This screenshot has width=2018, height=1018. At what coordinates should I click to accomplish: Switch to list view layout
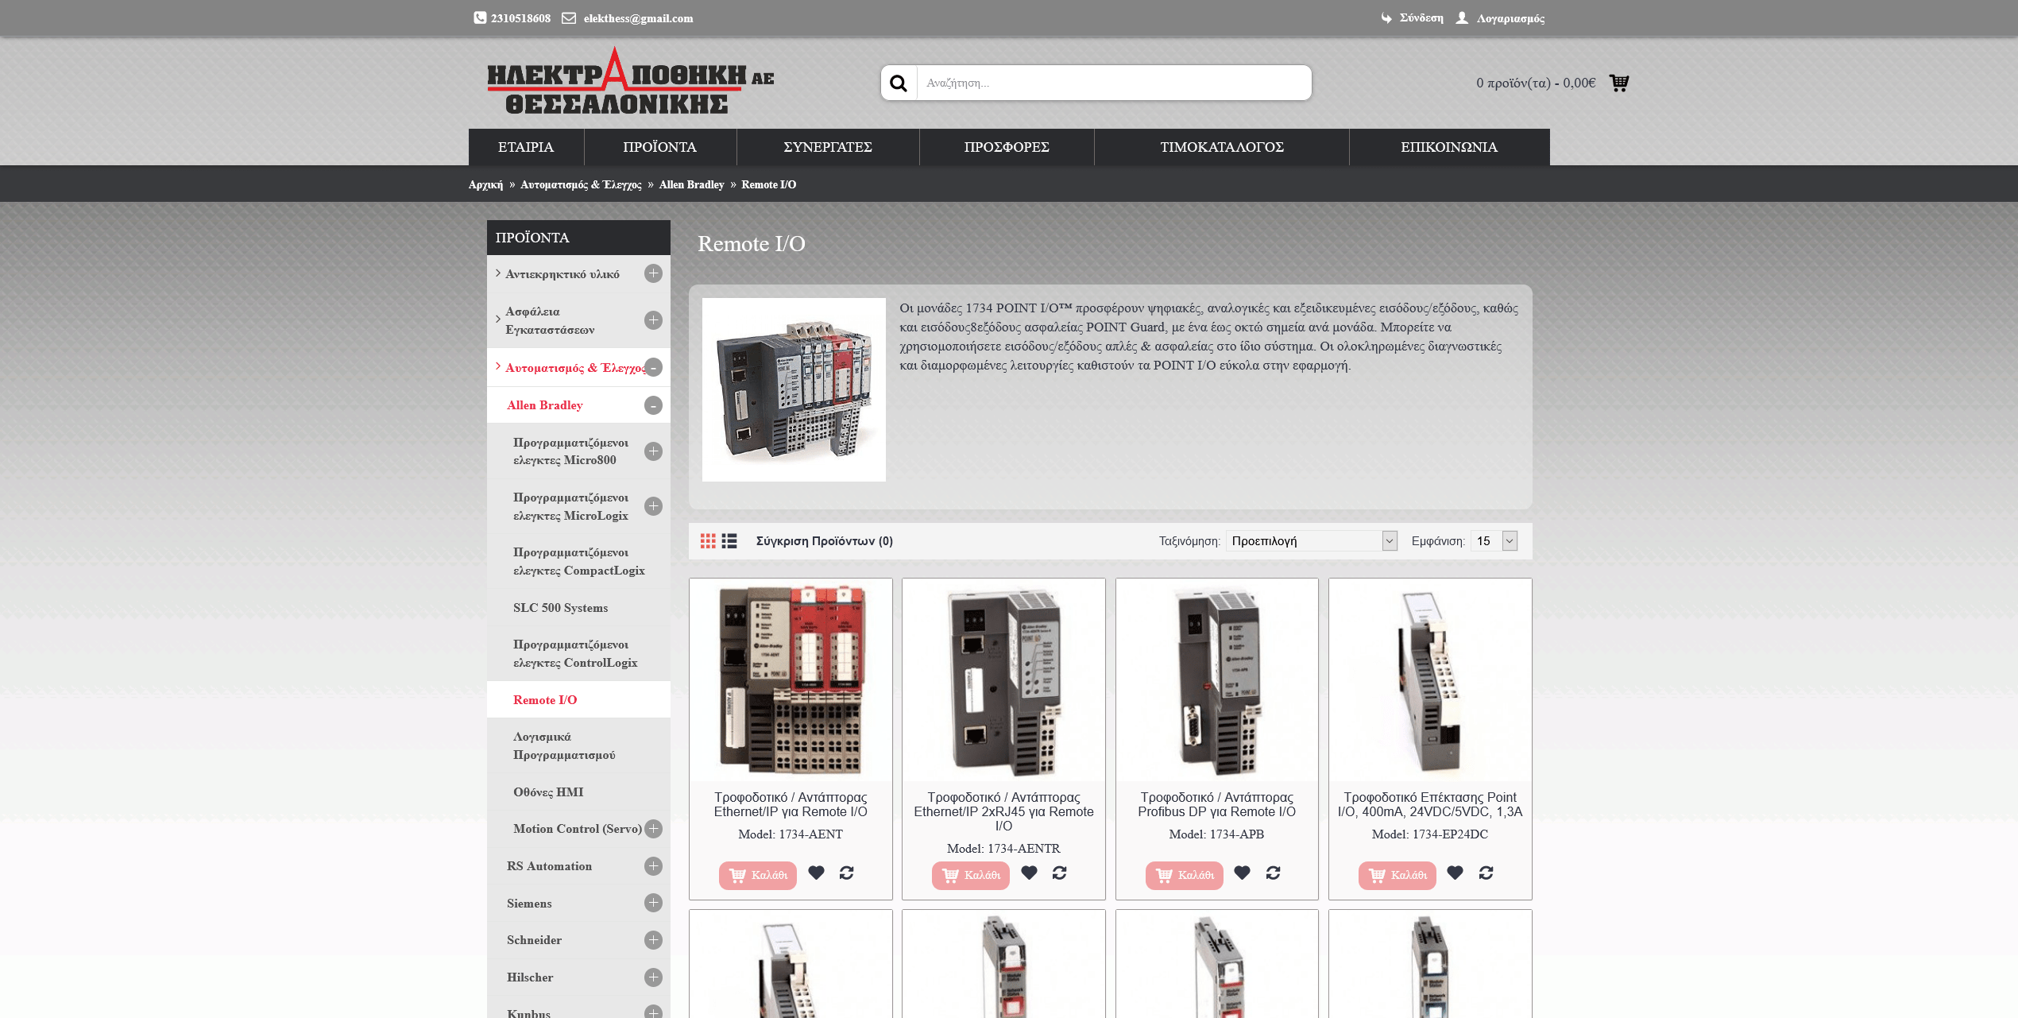point(729,541)
